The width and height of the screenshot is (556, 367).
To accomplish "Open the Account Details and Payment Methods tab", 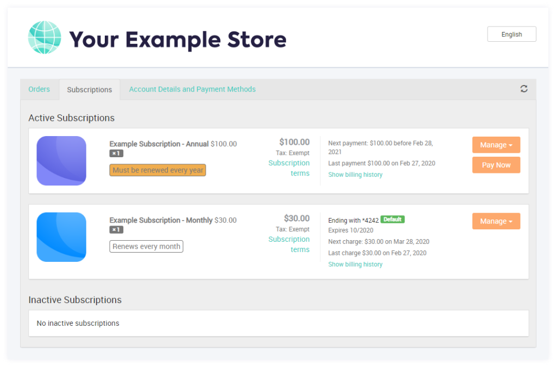I will [192, 89].
